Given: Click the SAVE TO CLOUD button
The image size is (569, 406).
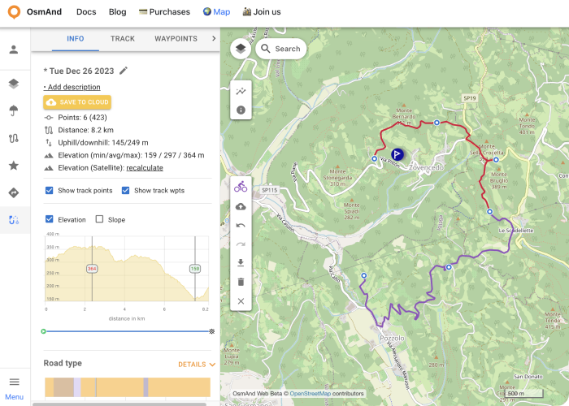Looking at the screenshot, I should (77, 102).
